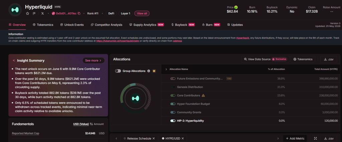
Task: Click the green icon next to Price
Action: pyautogui.click(x=236, y=7)
